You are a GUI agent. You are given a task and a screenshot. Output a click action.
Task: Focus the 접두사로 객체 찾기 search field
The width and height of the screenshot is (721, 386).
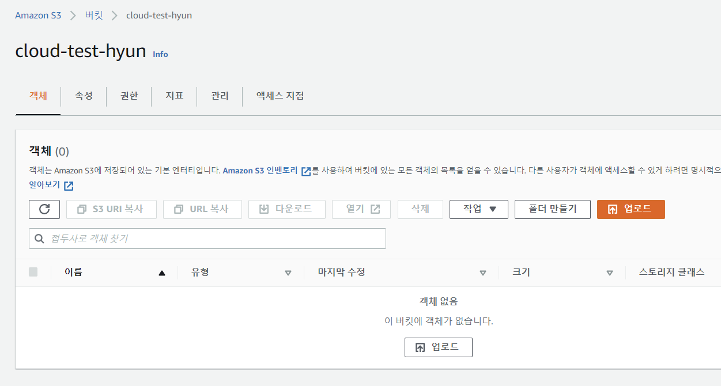(x=207, y=239)
